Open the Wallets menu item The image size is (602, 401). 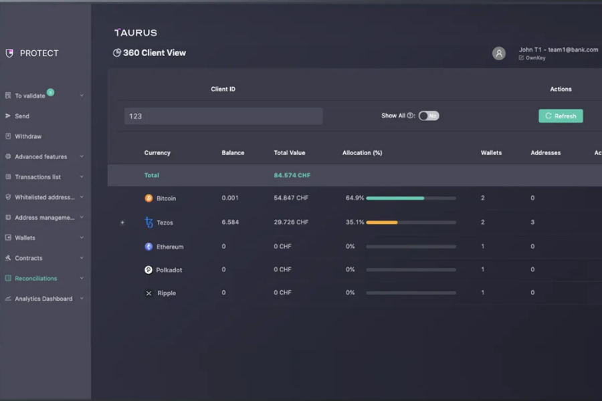(25, 238)
